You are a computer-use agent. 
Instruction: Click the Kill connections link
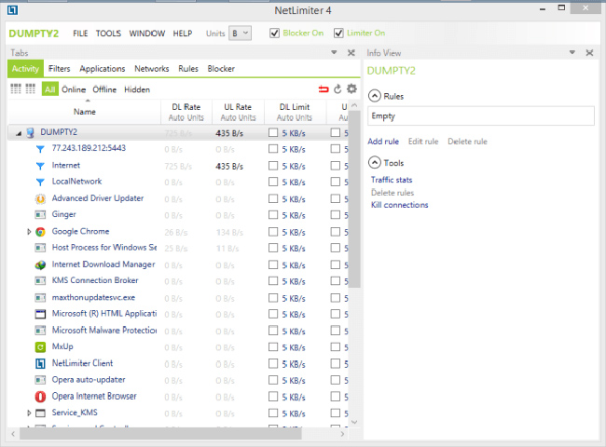(x=400, y=205)
